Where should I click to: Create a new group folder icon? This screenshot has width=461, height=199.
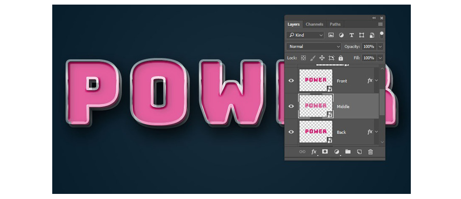(x=348, y=152)
